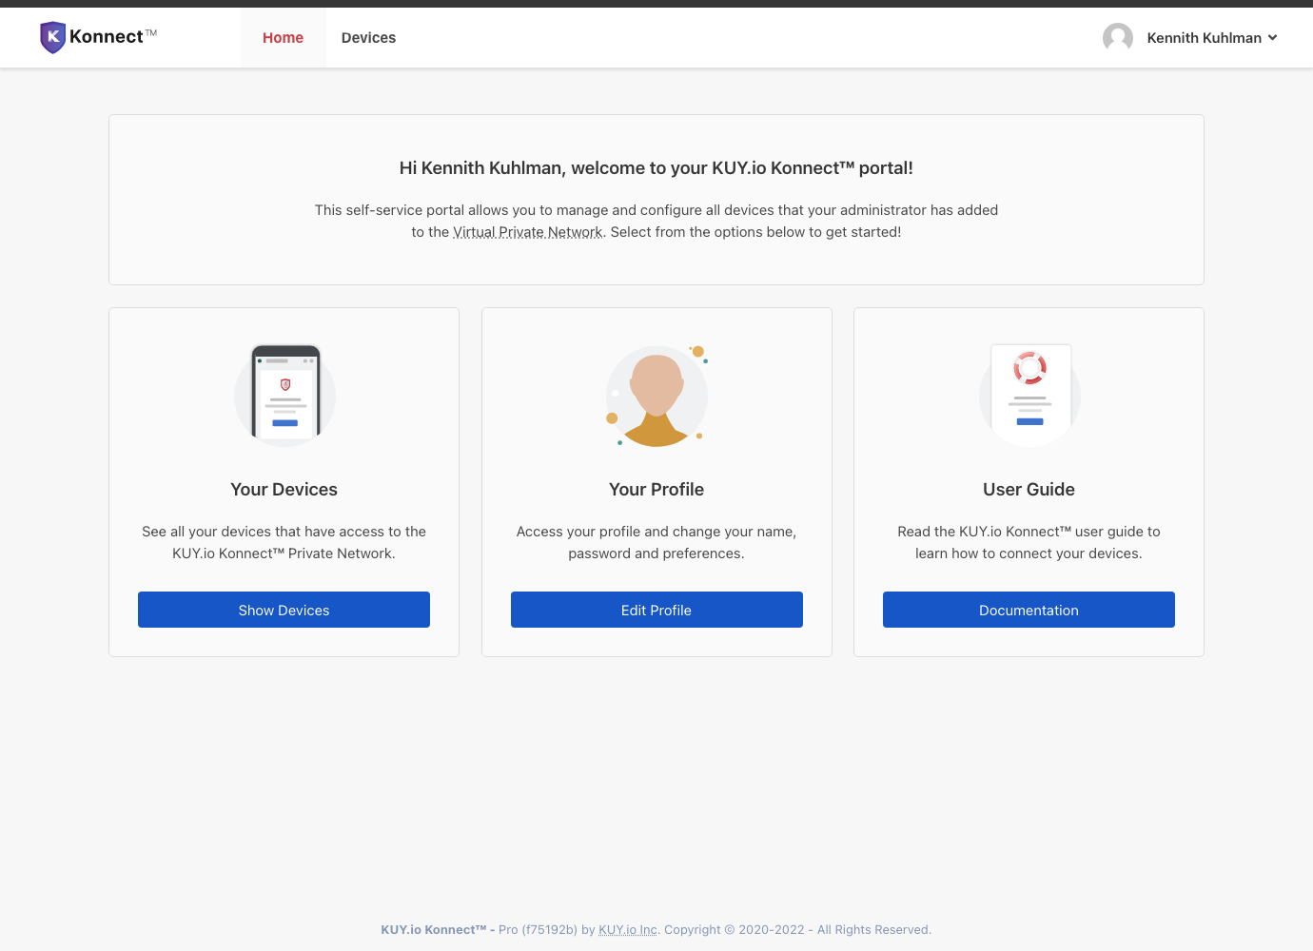Click the Edit Profile button

click(656, 610)
